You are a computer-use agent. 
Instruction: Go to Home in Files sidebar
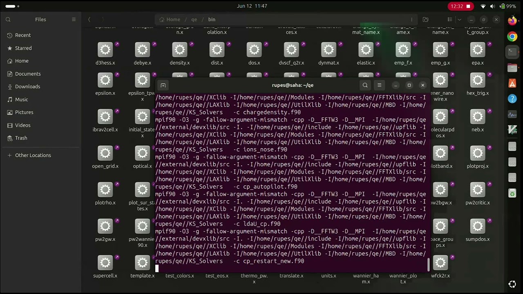40,61
